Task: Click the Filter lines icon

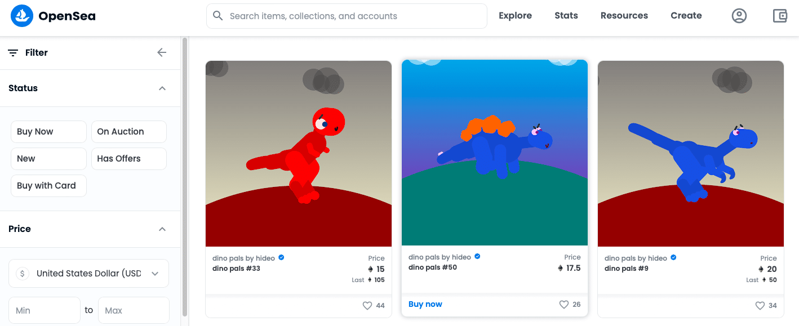Action: click(x=13, y=53)
